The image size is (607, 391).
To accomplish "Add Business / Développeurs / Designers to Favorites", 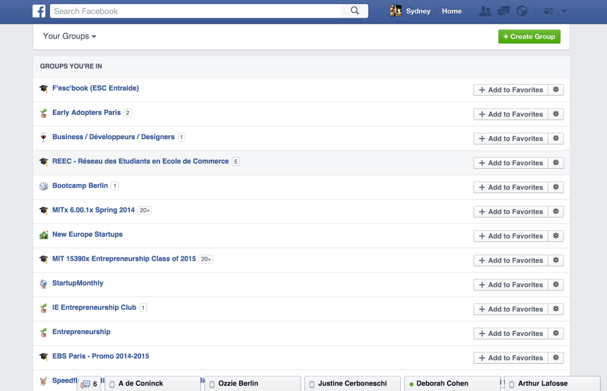I will coord(510,139).
